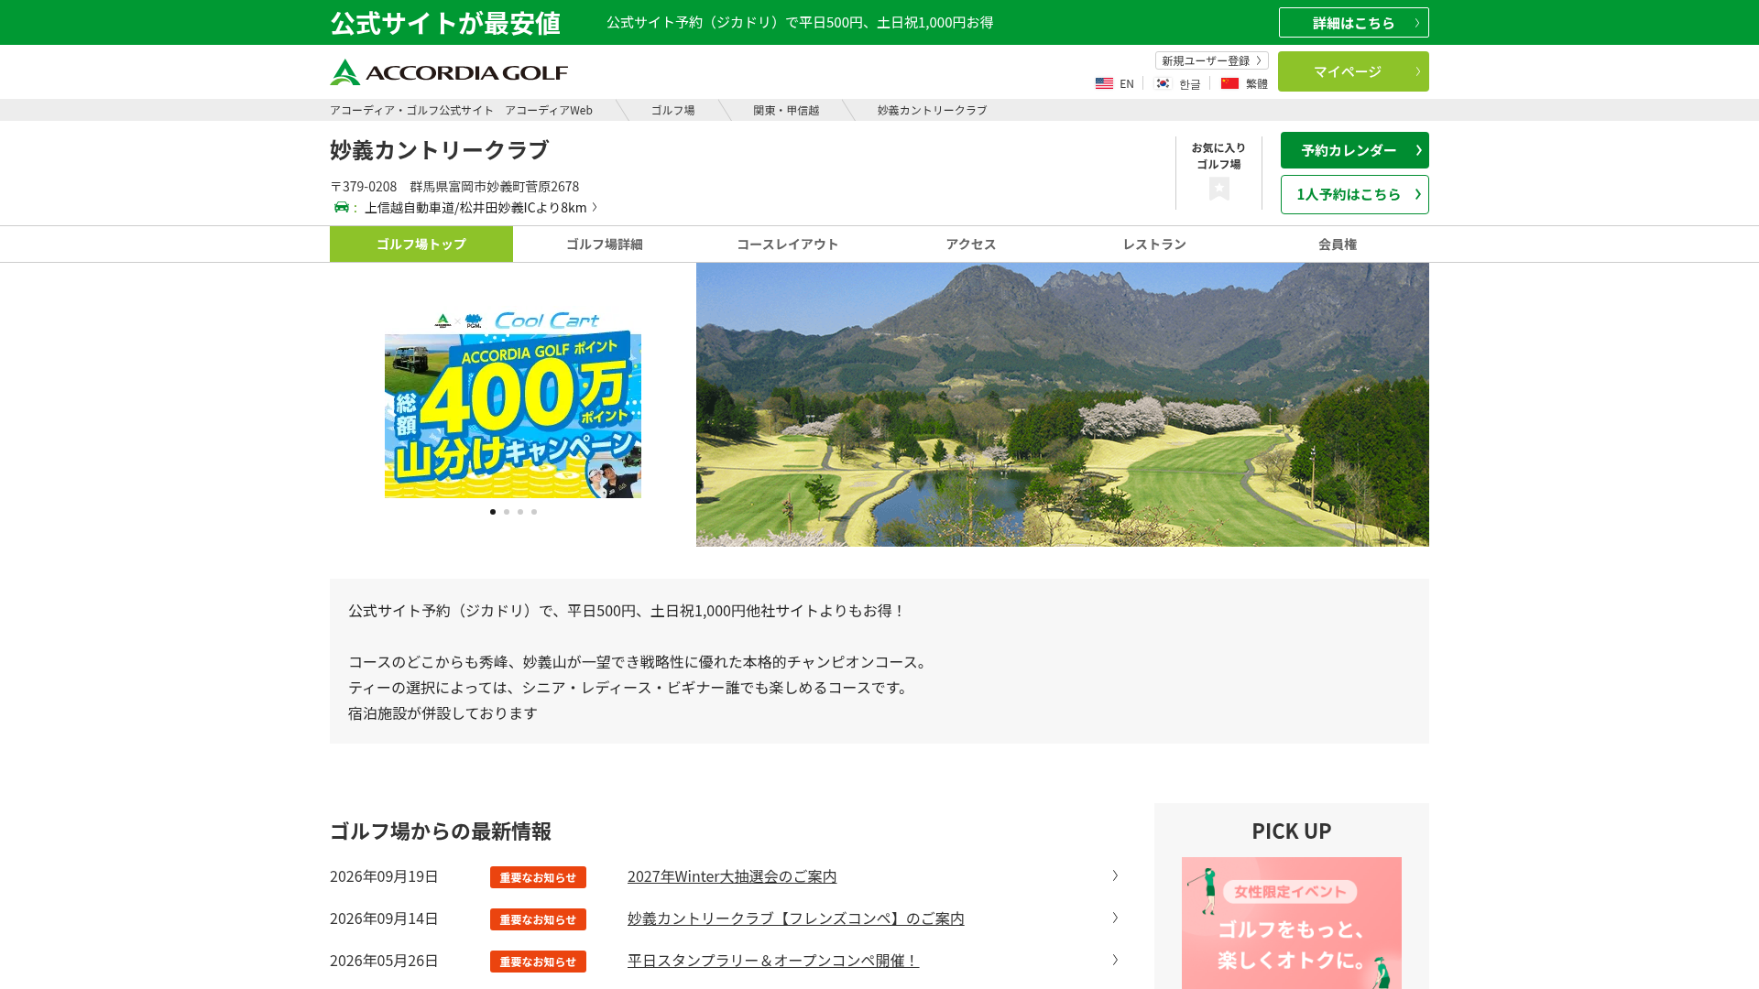This screenshot has height=989, width=1759.
Task: Select the first carousel dot
Action: (493, 512)
